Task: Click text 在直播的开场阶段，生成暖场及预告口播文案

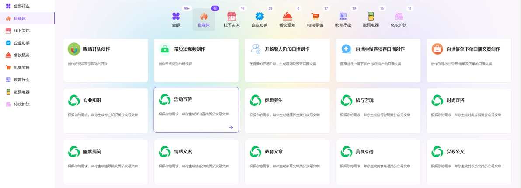Action: click(x=283, y=63)
